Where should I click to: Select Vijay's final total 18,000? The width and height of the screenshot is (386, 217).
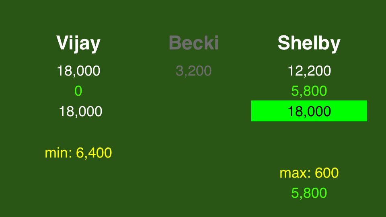click(x=80, y=111)
